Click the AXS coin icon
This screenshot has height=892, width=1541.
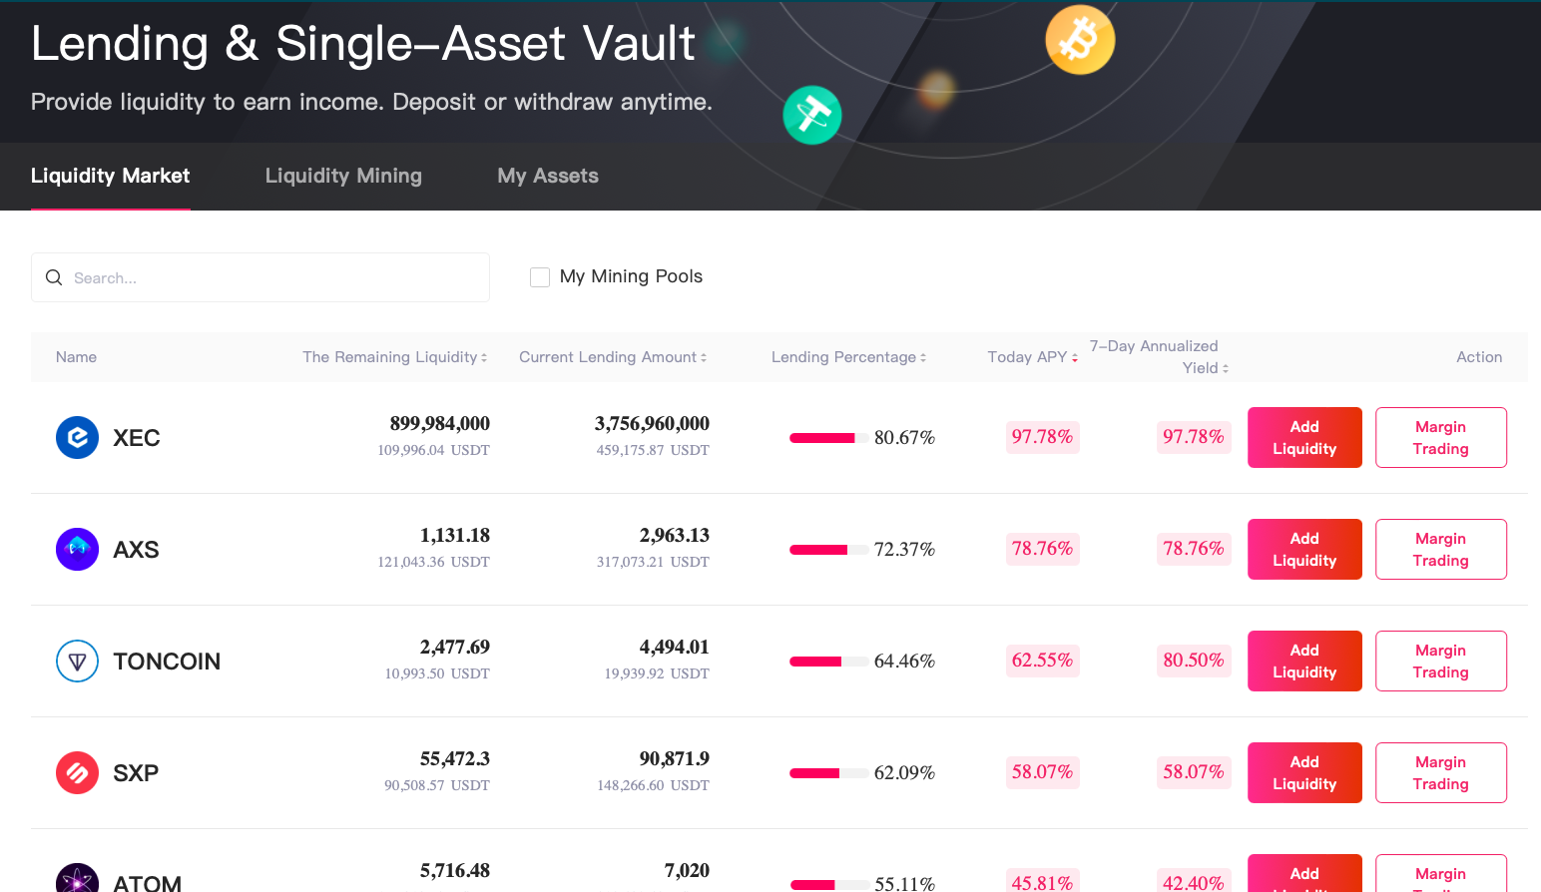click(77, 549)
